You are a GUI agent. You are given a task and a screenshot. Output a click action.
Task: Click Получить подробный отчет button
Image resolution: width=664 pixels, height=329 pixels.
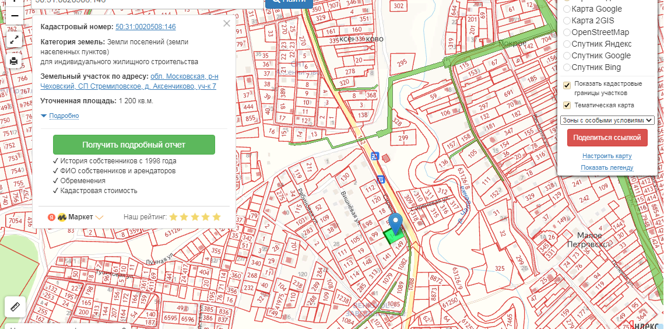[x=134, y=145]
